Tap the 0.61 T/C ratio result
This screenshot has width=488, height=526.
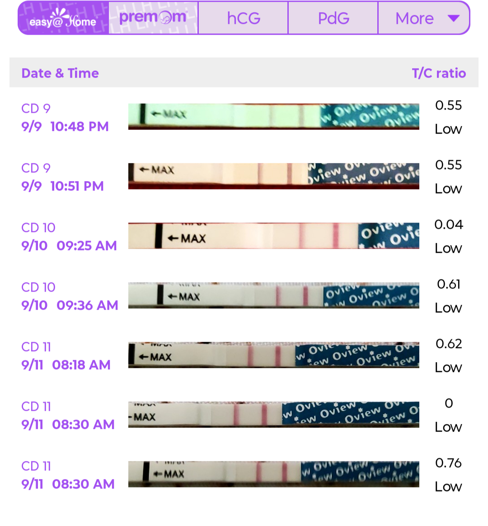pos(448,284)
